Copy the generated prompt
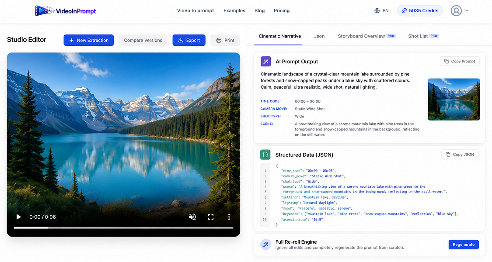Viewport: 492px width, 262px height. [459, 61]
